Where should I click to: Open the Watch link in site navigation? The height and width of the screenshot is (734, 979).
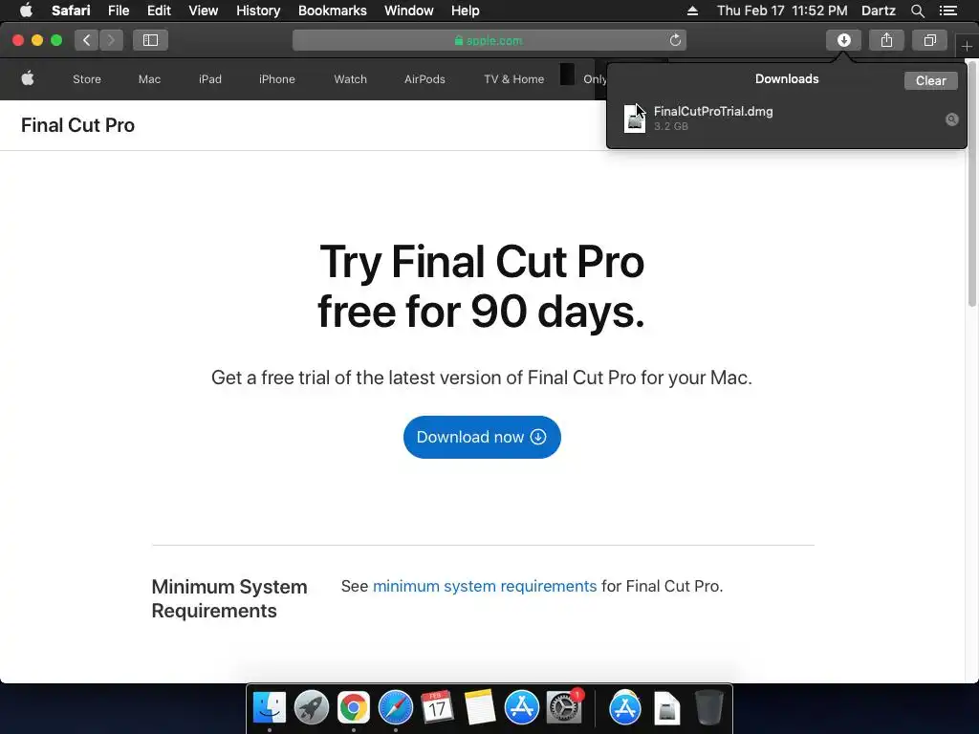(350, 79)
